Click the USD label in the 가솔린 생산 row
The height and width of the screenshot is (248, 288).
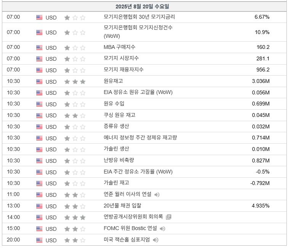(51, 149)
